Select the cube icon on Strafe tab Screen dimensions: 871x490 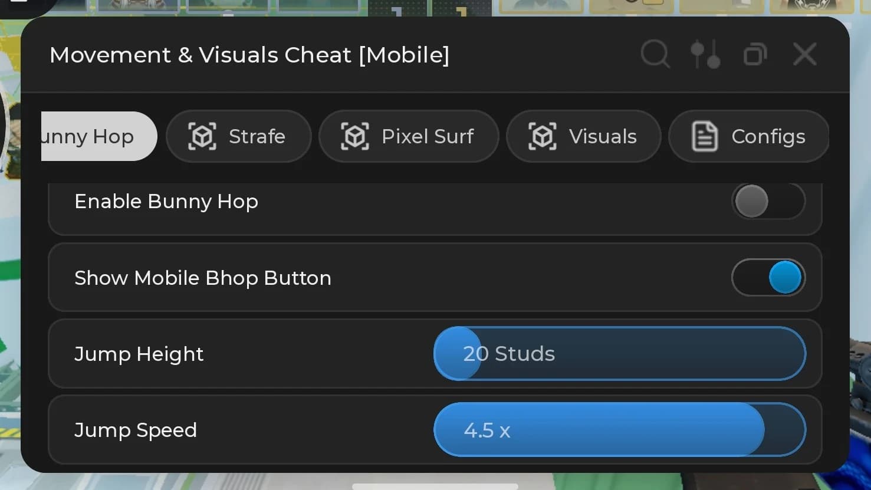tap(202, 136)
